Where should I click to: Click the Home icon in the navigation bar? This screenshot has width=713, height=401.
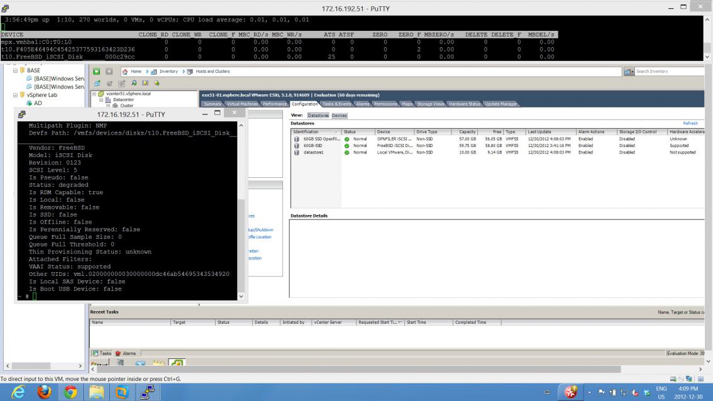tap(125, 71)
